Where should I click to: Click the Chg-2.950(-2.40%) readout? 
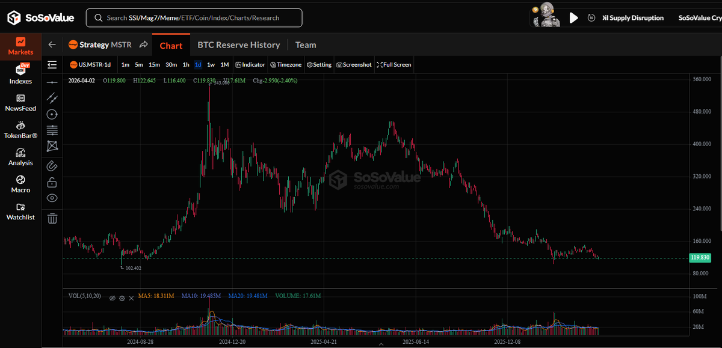pyautogui.click(x=275, y=81)
